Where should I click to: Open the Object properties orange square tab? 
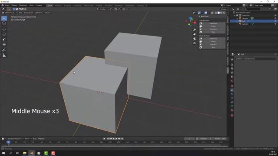[232, 86]
